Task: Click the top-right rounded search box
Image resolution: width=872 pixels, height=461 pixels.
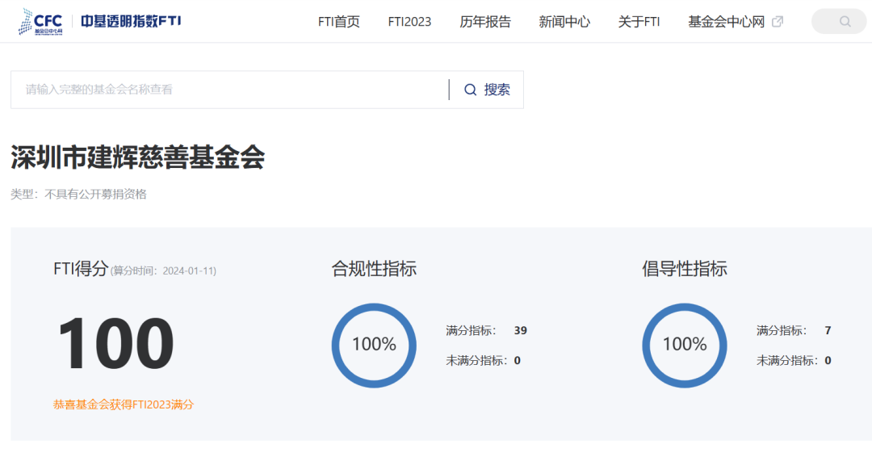Action: tap(839, 21)
